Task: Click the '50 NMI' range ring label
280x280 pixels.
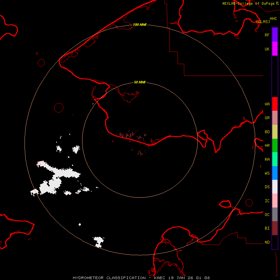Action: (140, 82)
